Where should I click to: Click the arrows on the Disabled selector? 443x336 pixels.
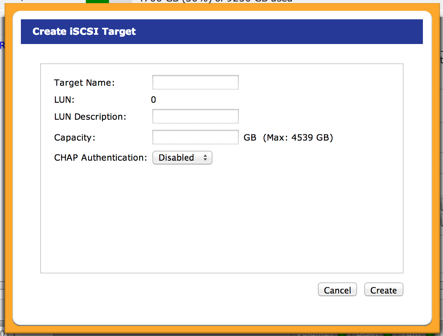pyautogui.click(x=205, y=158)
